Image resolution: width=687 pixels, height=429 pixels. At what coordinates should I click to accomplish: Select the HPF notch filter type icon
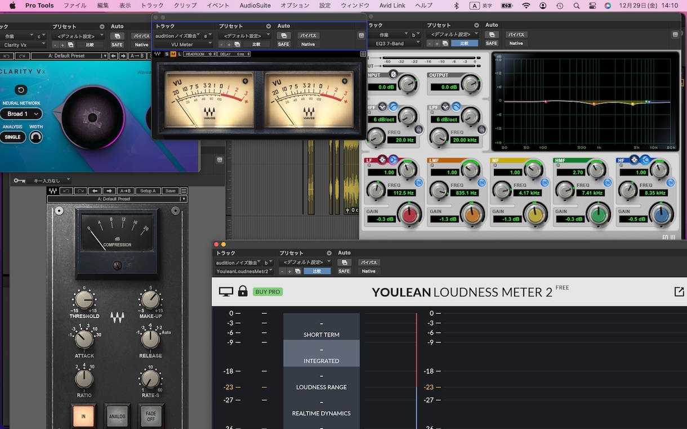pos(383,106)
